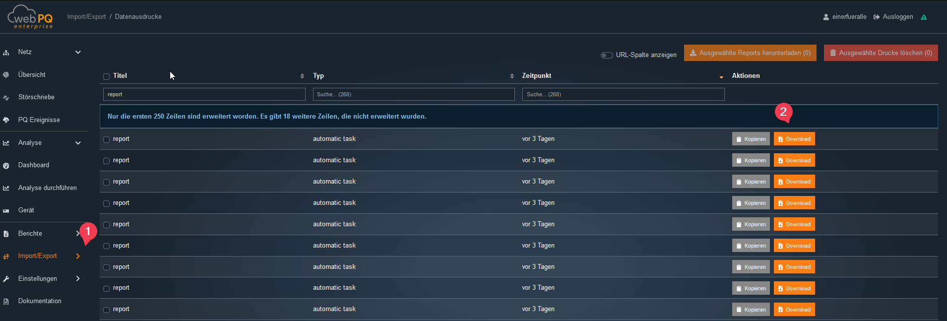947x321 pixels.
Task: Click the Dashboard gauge icon
Action: pyautogui.click(x=6, y=166)
